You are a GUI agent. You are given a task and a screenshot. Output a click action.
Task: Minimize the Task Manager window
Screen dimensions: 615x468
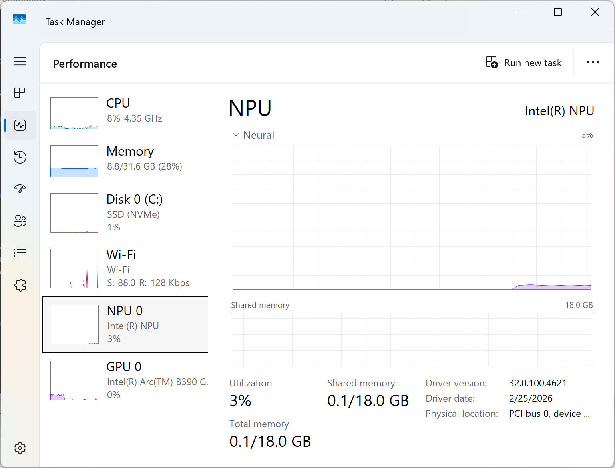pyautogui.click(x=521, y=12)
